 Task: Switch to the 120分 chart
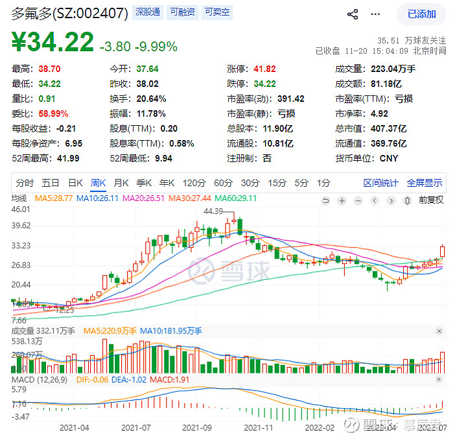pyautogui.click(x=194, y=184)
